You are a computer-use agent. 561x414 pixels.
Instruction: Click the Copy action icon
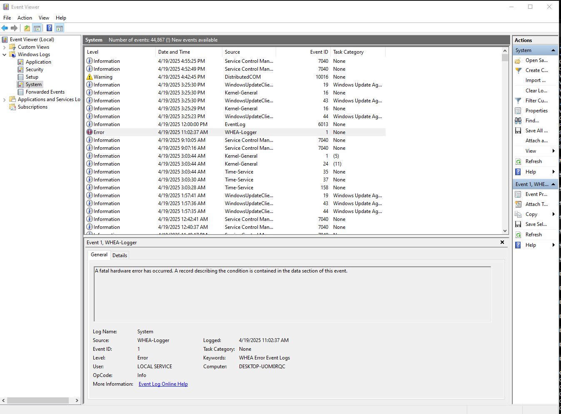tap(518, 214)
